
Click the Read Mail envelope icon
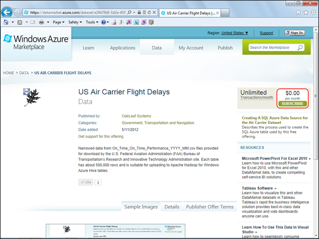coord(33,22)
